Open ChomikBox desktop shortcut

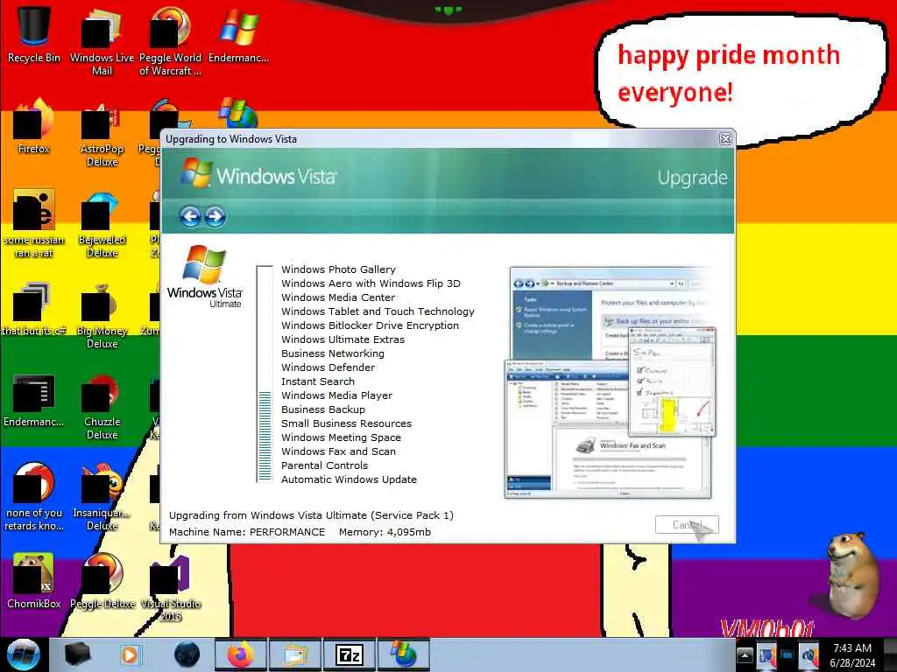click(34, 581)
